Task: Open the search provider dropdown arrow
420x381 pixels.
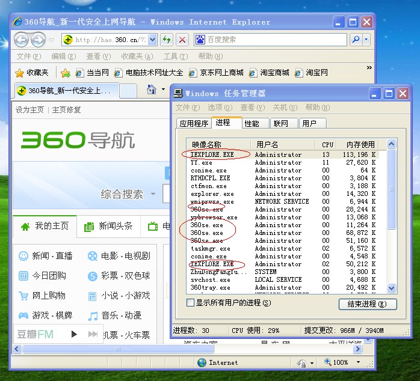Action: point(366,40)
